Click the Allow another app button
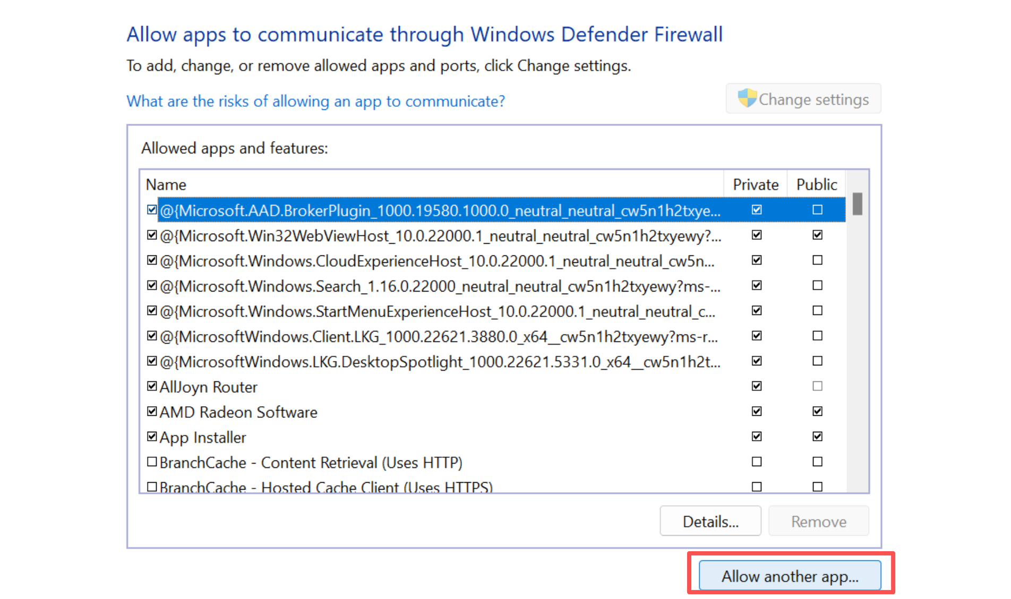The image size is (1011, 599). pos(790,576)
